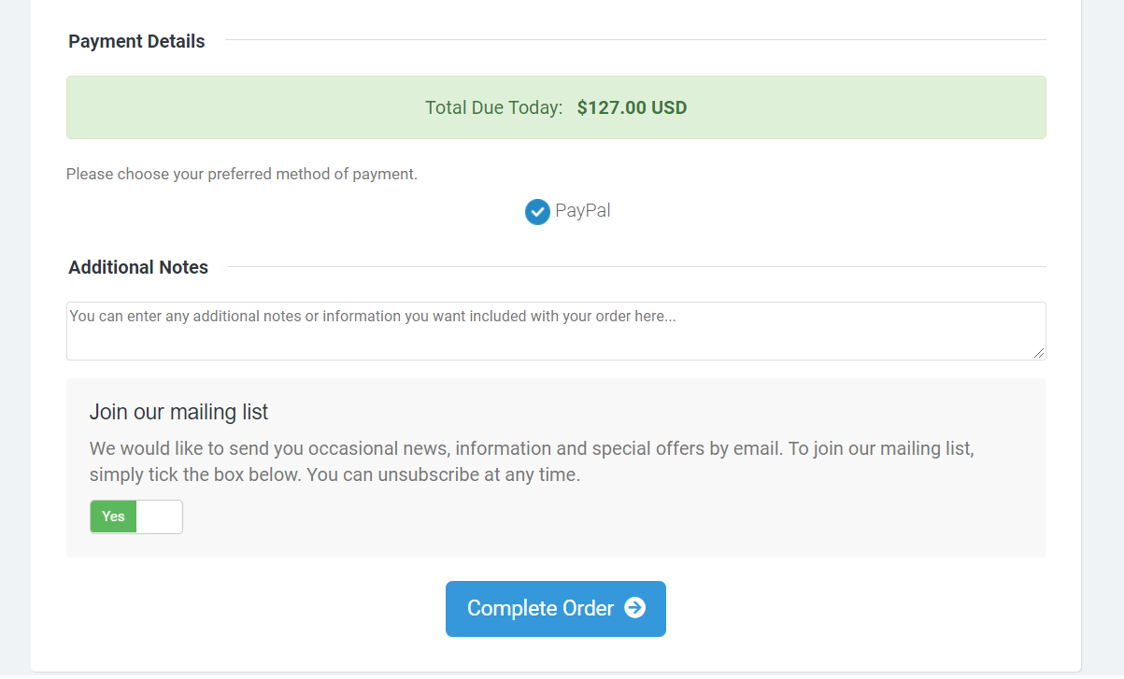Select the PayPal radio button checkmark
Viewport: 1124px width, 679px height.
click(x=537, y=212)
